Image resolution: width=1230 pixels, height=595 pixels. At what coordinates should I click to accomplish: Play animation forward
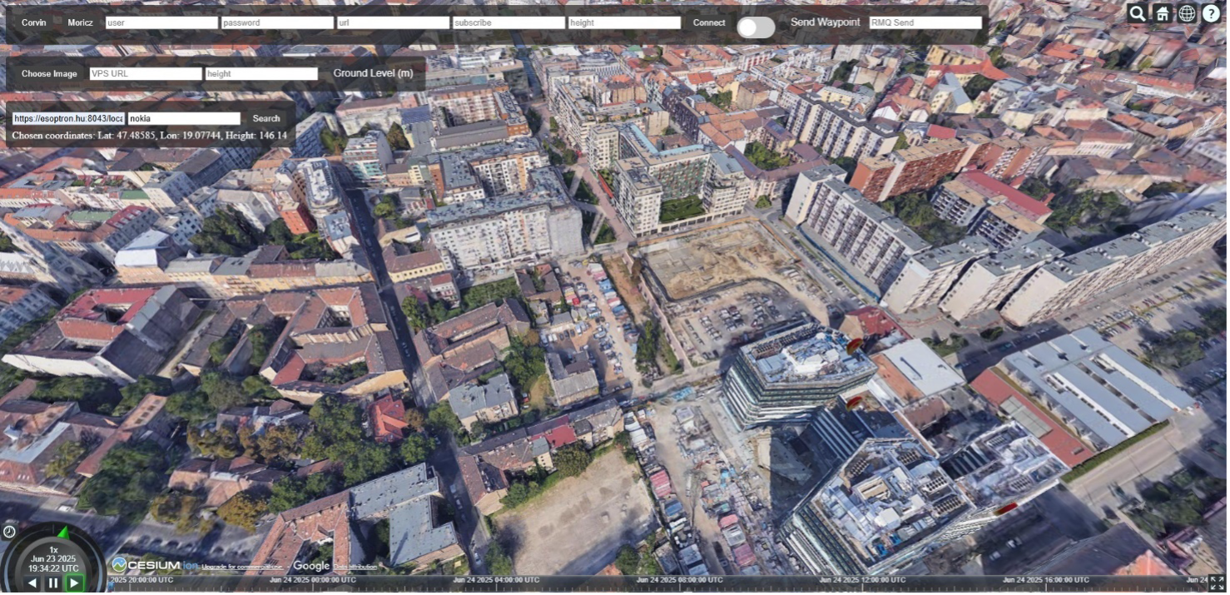(74, 583)
